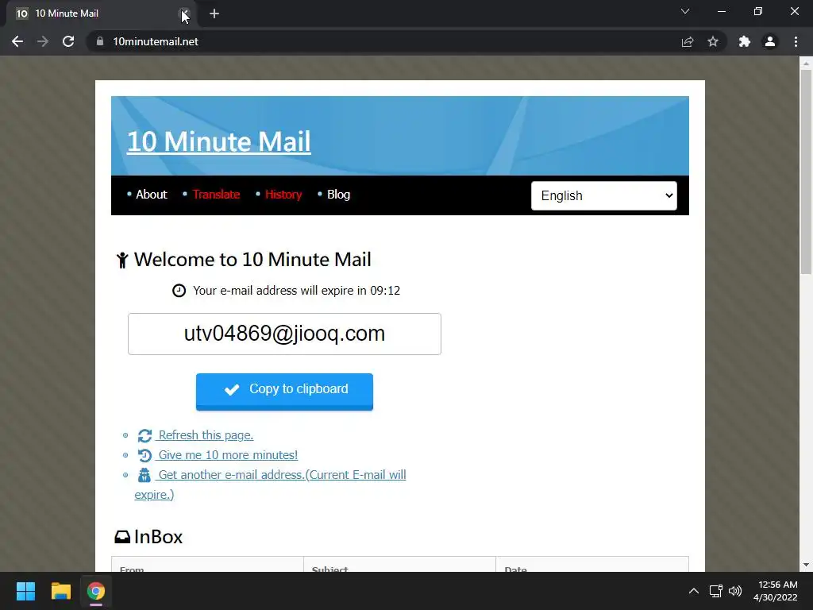This screenshot has width=813, height=610.
Task: Open Chrome profile avatar menu
Action: (770, 41)
